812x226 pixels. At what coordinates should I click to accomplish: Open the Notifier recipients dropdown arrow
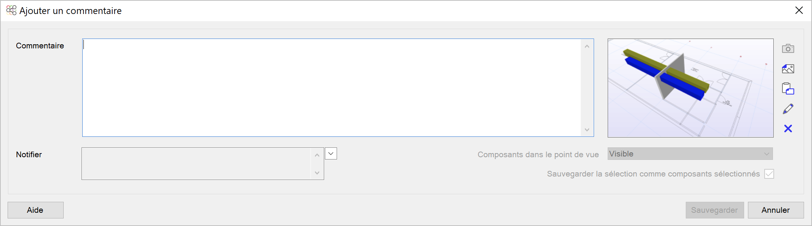pos(331,153)
